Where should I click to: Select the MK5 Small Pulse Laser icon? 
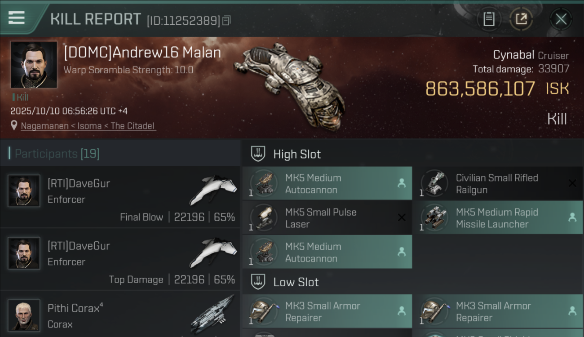[264, 218]
